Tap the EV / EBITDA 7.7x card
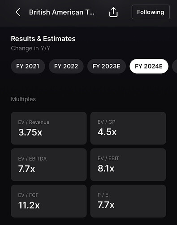 (49, 165)
